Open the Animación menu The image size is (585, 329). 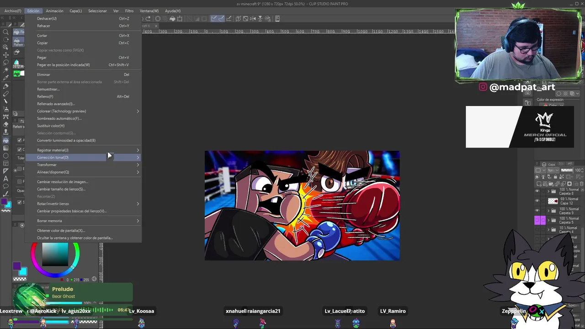coord(54,11)
